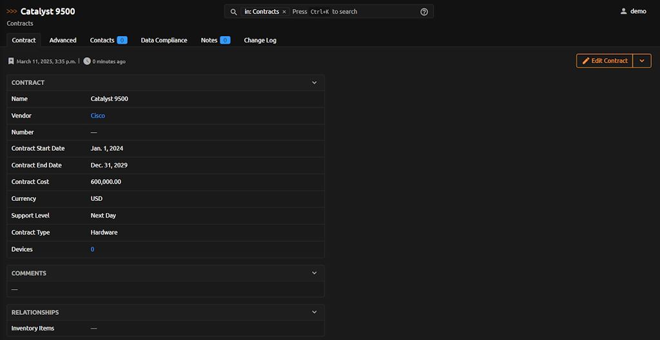Click the search magnifier icon
Screen dimensions: 660x340
tap(234, 12)
